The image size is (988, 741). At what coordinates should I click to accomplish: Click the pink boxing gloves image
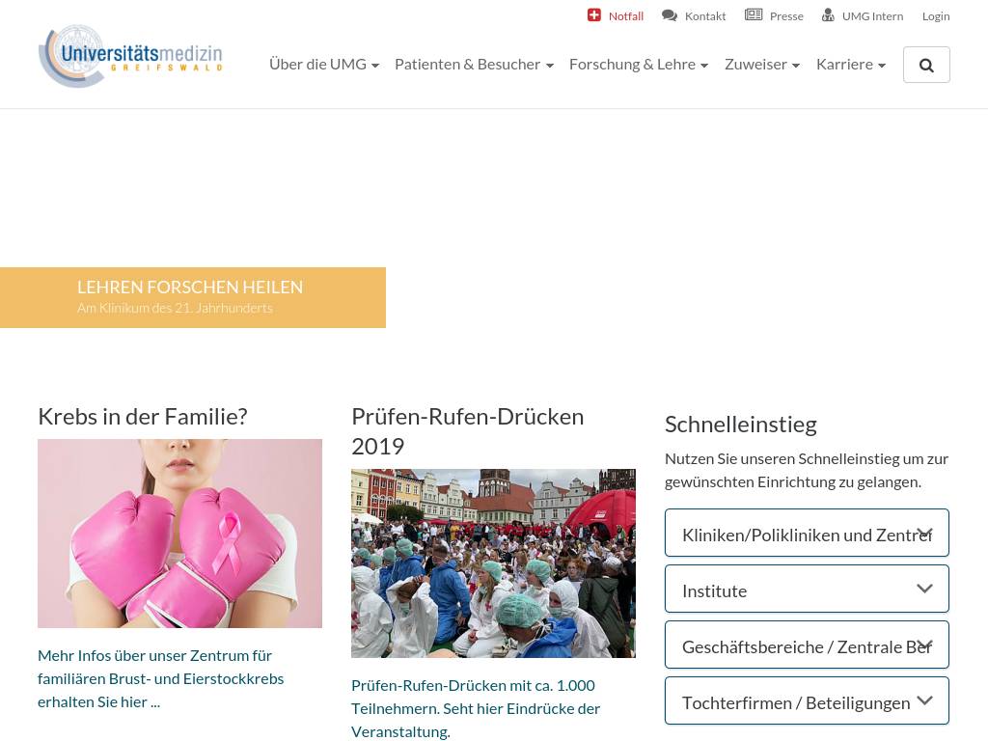[179, 533]
